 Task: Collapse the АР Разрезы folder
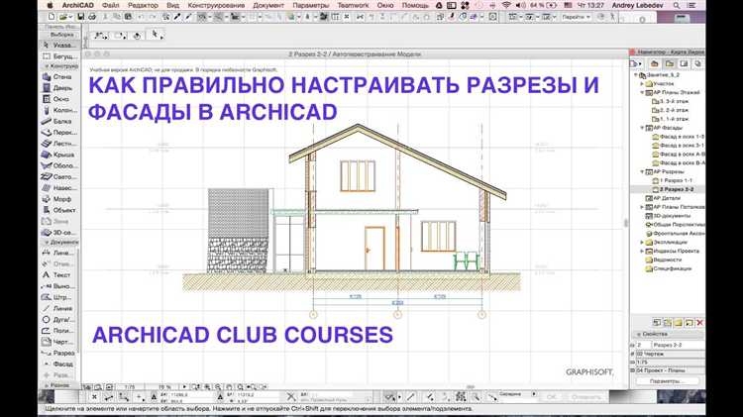[643, 172]
